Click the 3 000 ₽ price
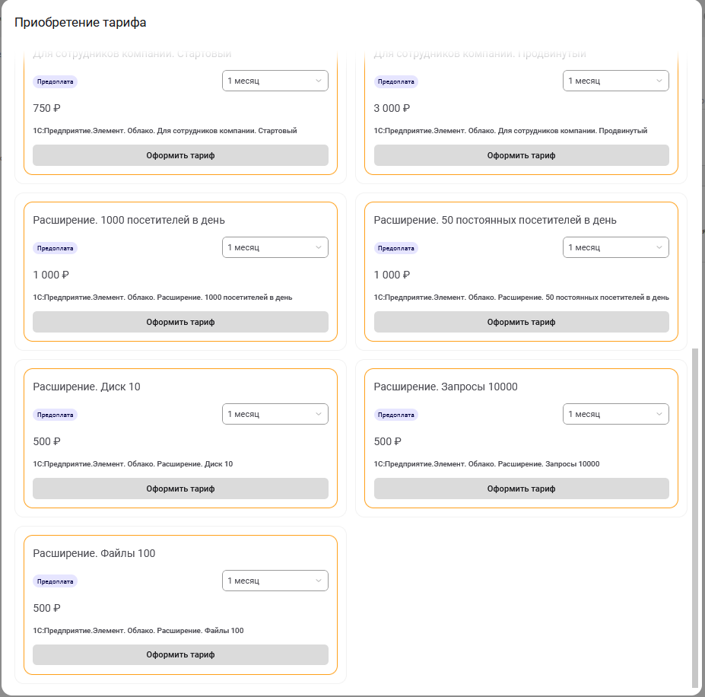 click(392, 109)
